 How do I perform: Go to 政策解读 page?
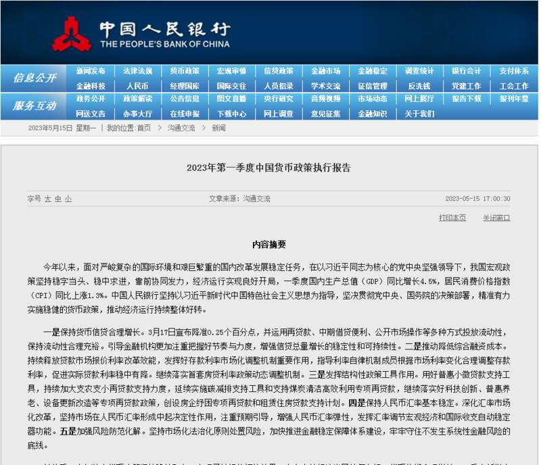138,99
